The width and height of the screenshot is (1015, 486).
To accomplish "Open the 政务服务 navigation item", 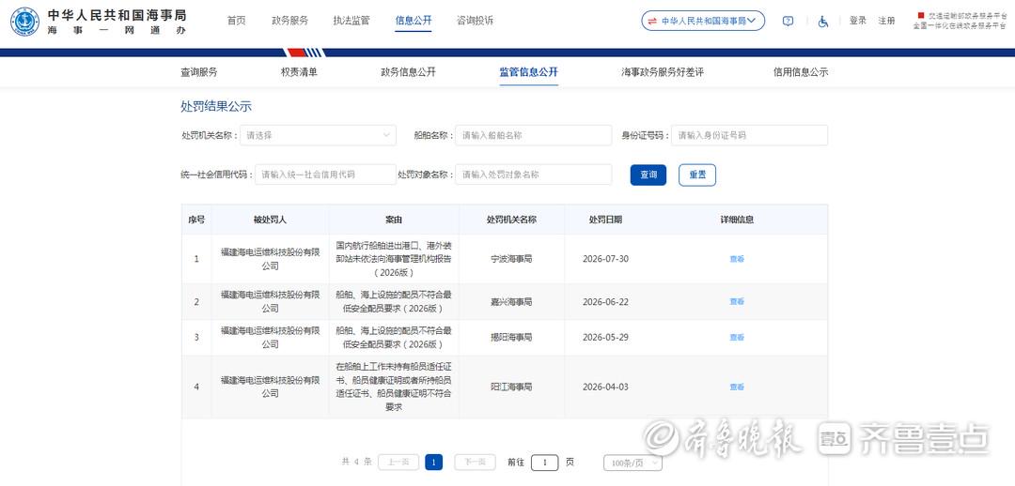I will [x=290, y=21].
